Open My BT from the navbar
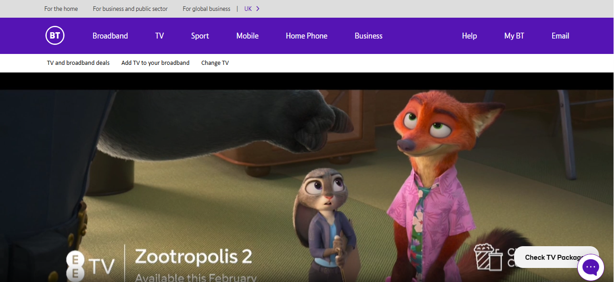The image size is (614, 282). [514, 35]
